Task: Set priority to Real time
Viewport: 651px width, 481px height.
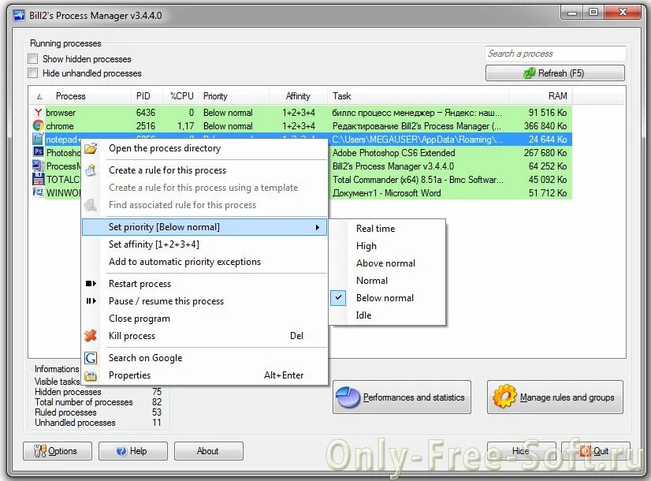Action: (x=376, y=229)
